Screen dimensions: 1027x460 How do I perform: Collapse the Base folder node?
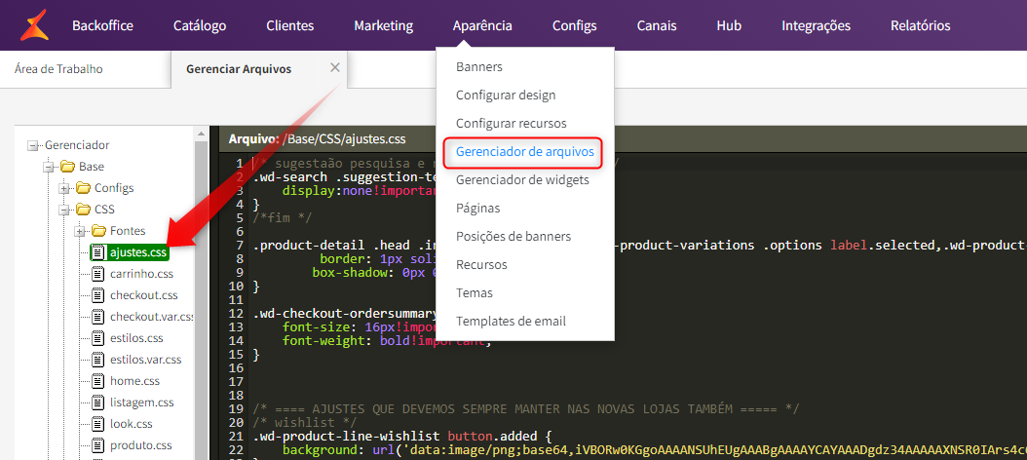coord(48,167)
